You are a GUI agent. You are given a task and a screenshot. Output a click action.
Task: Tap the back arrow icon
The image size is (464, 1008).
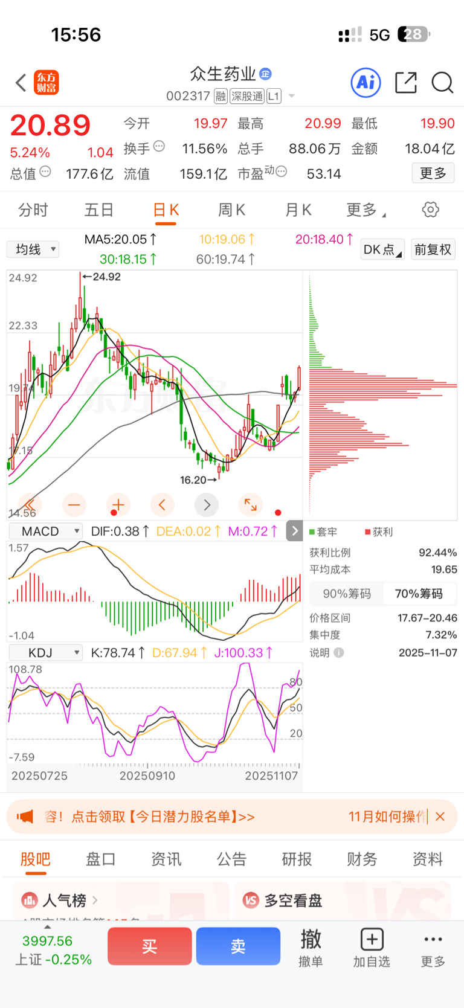(21, 83)
